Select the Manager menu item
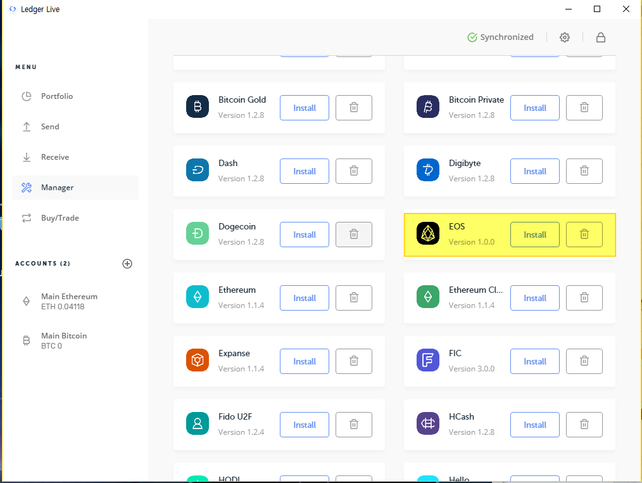 [x=75, y=188]
